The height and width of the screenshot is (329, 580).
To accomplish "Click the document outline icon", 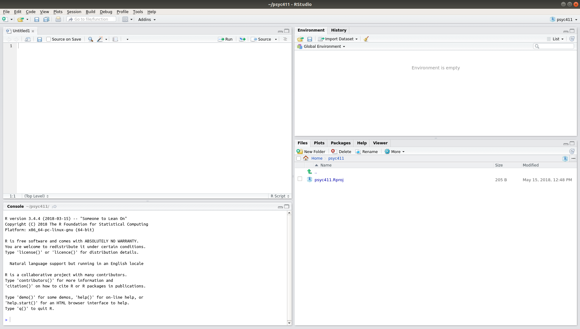I will point(285,39).
